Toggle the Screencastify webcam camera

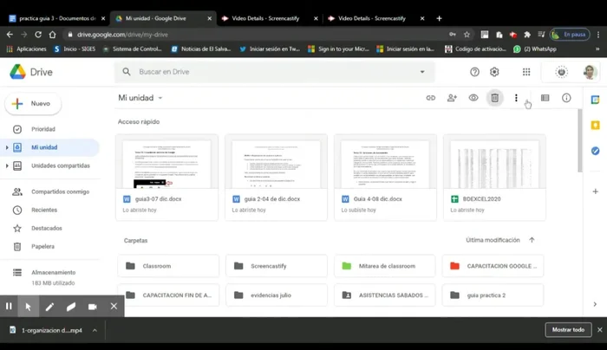[92, 306]
